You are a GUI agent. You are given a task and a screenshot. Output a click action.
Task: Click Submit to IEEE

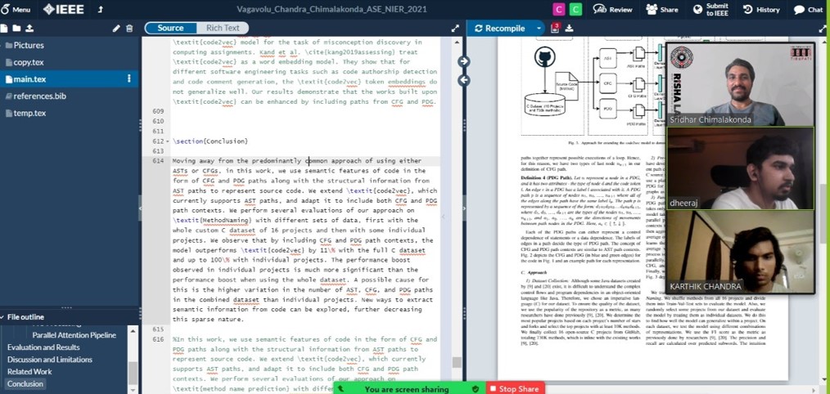710,10
